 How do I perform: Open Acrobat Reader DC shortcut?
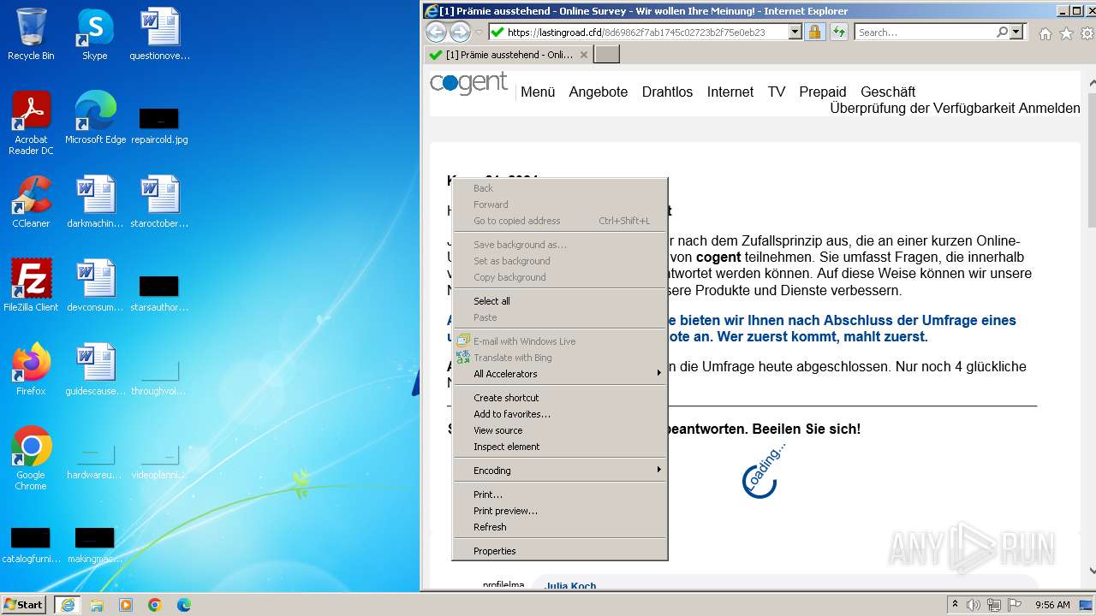coord(31,123)
